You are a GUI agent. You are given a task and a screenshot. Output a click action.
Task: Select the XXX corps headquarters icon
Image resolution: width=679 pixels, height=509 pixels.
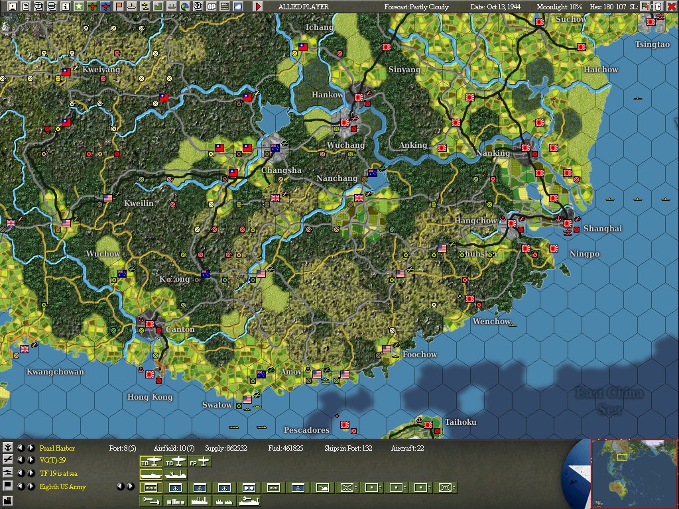pyautogui.click(x=273, y=487)
